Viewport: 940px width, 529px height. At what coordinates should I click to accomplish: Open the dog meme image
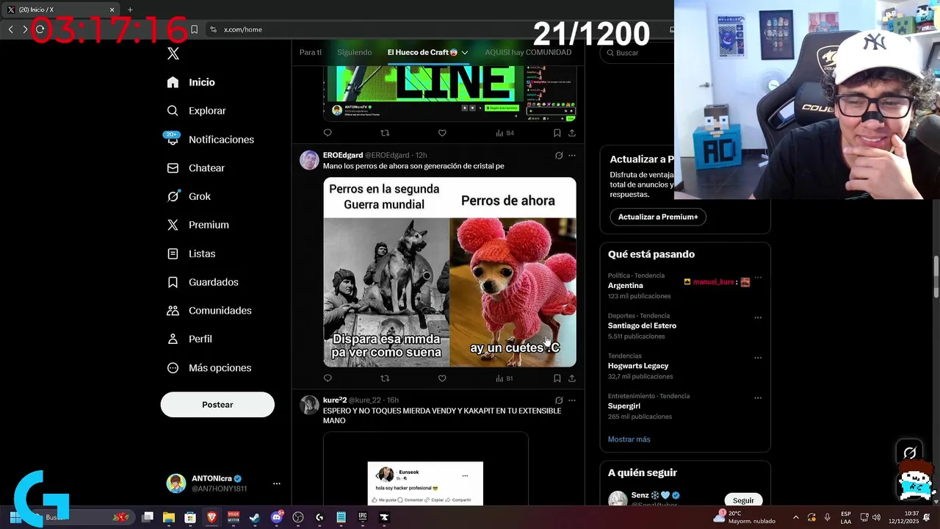coord(449,272)
